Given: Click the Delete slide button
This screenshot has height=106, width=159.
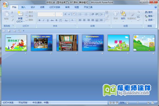Looking at the screenshot, I should (29, 20).
